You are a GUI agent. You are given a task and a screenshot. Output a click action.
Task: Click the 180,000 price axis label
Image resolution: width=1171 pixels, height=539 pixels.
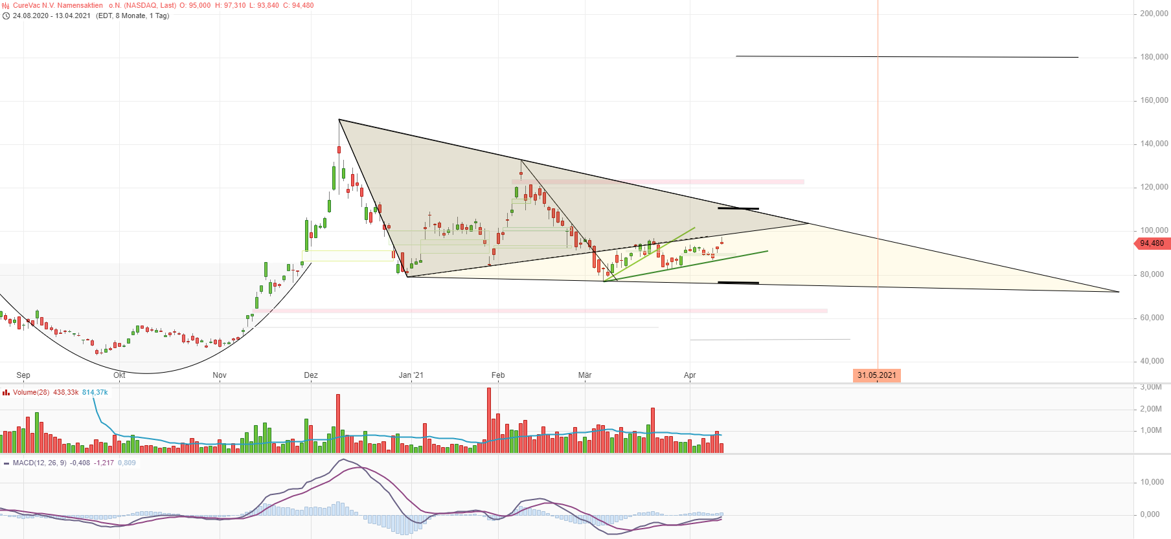pyautogui.click(x=1154, y=57)
